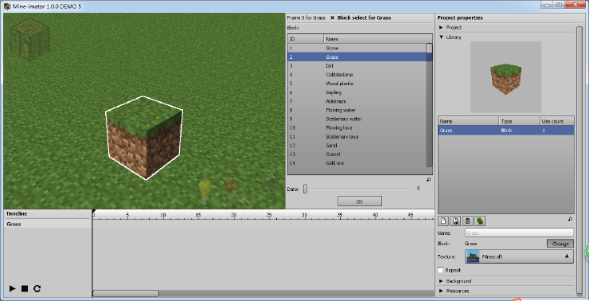The width and height of the screenshot is (589, 301).
Task: Click the library search magnifier icon
Action: [570, 219]
